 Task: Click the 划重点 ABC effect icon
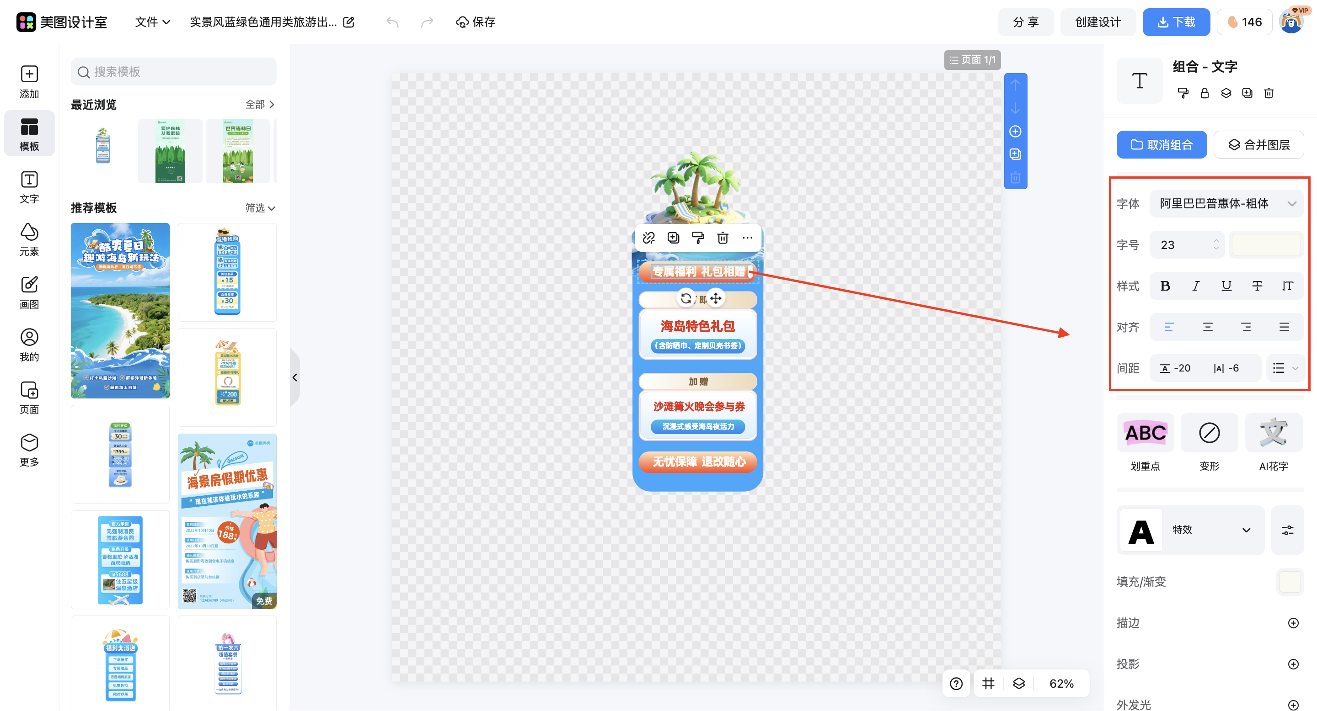click(1145, 433)
